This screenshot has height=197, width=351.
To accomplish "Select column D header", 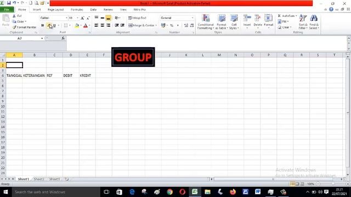I will pos(71,55).
